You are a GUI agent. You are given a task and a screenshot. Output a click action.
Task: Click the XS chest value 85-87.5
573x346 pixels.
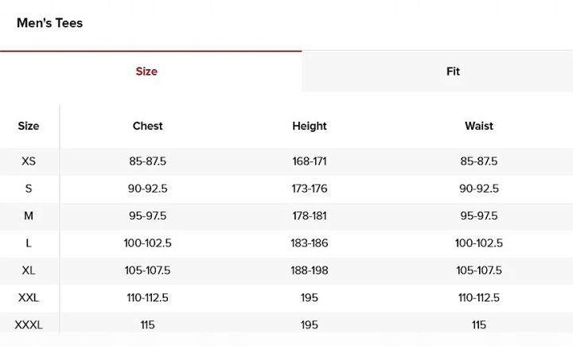(x=147, y=161)
